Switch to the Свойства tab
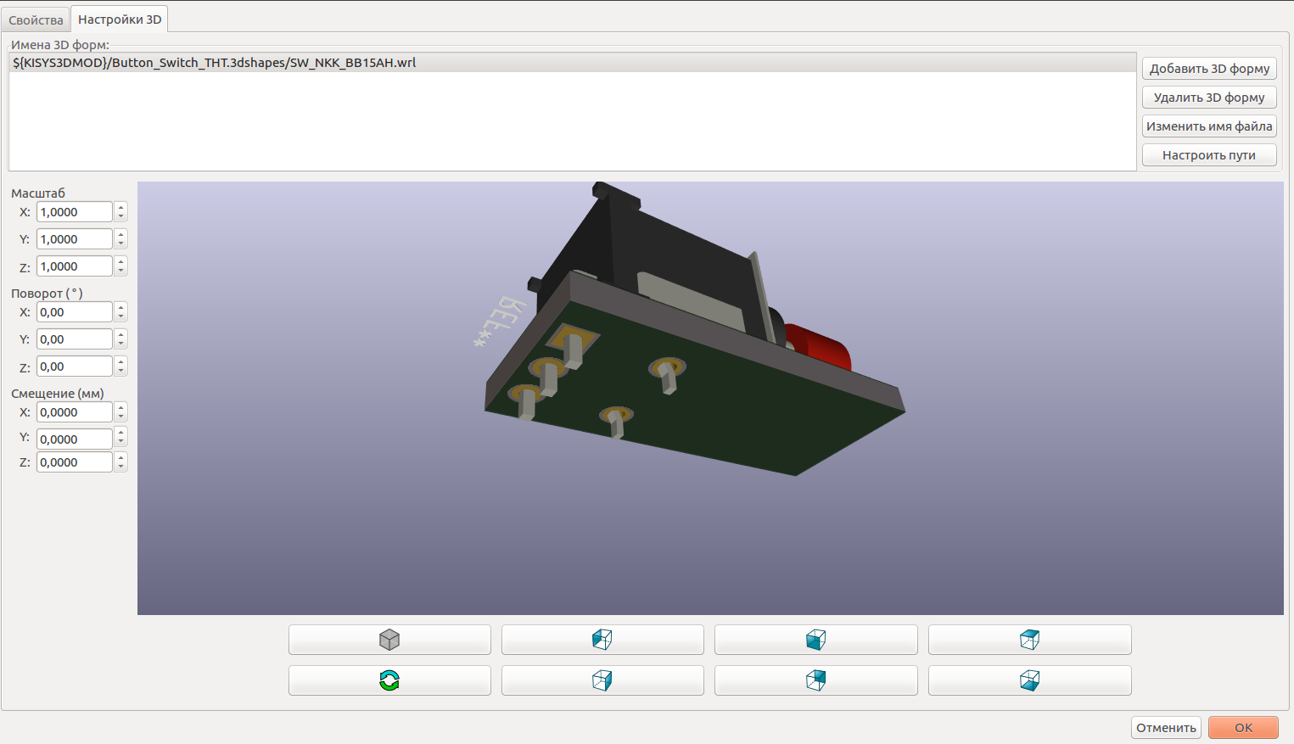 point(36,20)
